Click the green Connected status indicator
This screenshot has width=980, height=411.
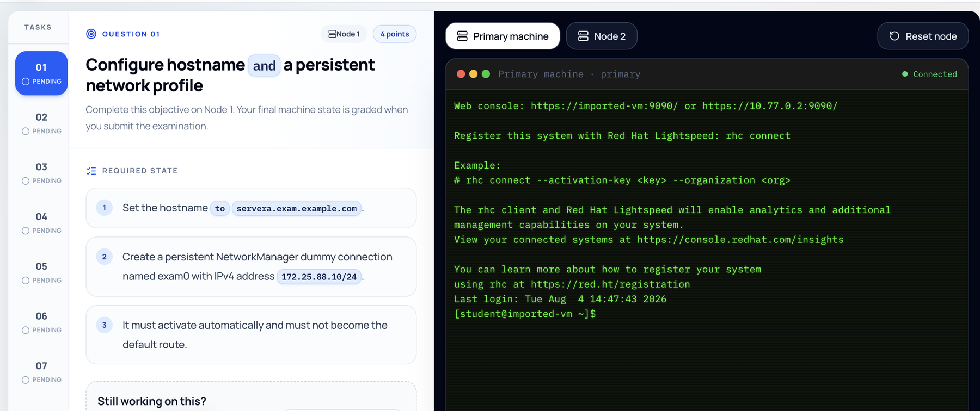pos(929,74)
